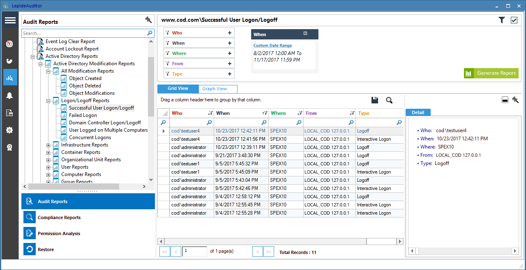
Task: Select the Domain Controller Logon/Logoff report
Action: click(105, 123)
